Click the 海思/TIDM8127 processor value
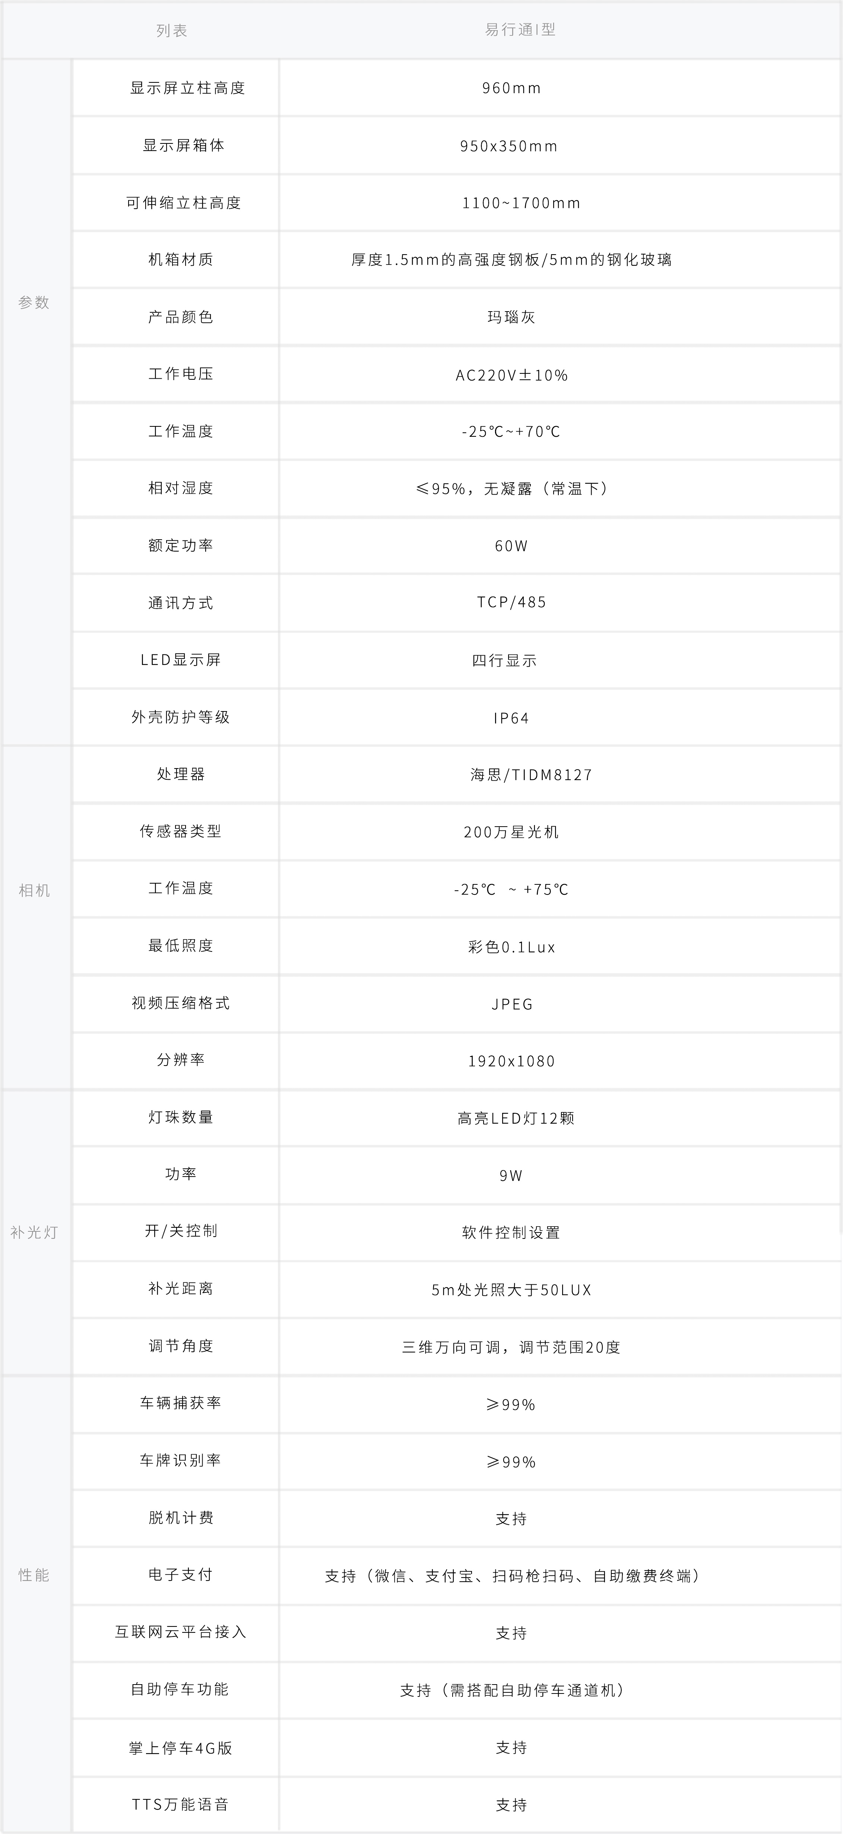This screenshot has width=843, height=1834. [x=532, y=774]
